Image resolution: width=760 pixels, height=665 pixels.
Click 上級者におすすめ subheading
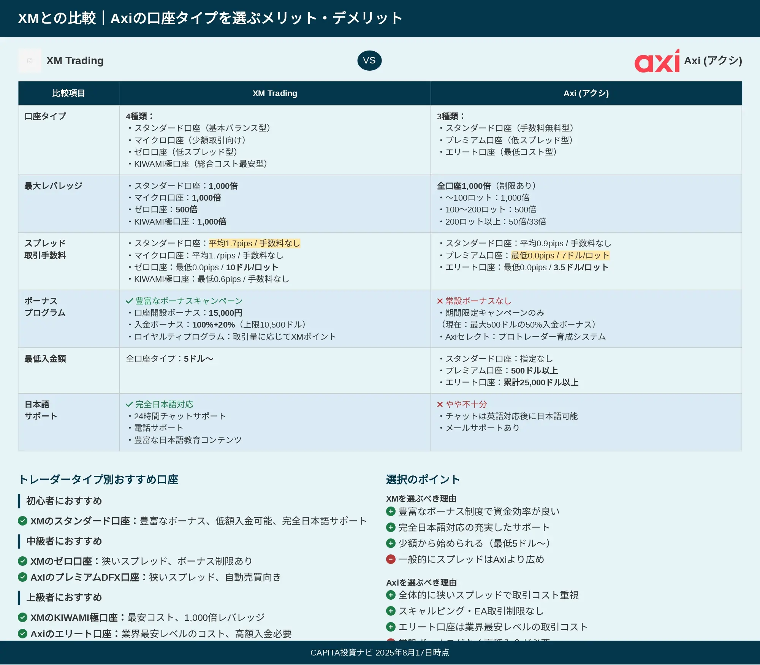pos(64,597)
